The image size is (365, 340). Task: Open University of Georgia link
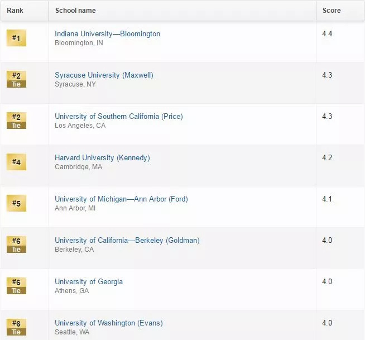point(89,282)
